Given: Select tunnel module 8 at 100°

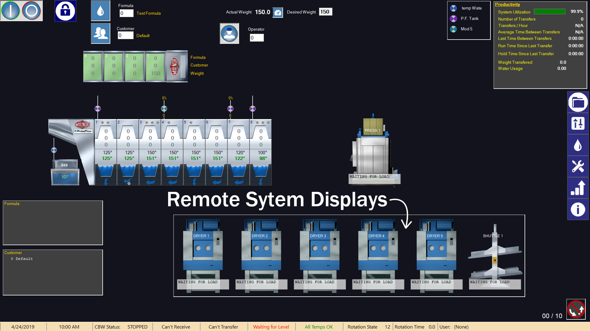Looking at the screenshot, I should pos(261,152).
